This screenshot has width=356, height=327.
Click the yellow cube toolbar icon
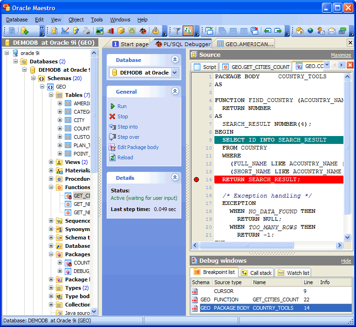pos(121,31)
